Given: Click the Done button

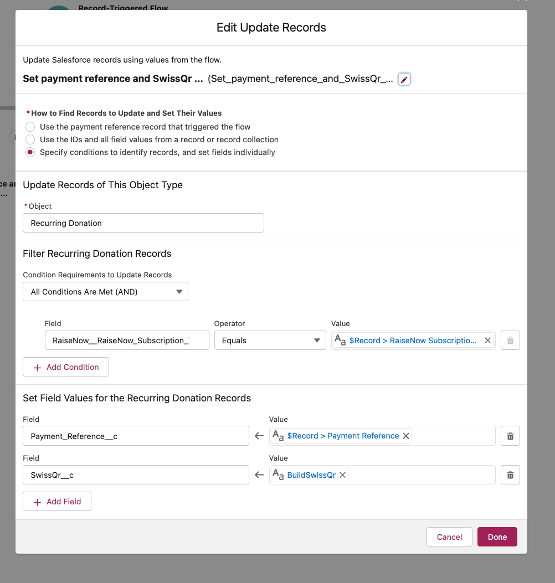Looking at the screenshot, I should click(497, 536).
